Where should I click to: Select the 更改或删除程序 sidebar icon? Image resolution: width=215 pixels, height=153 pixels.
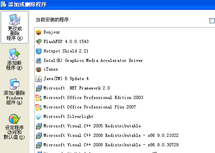[x=15, y=20]
